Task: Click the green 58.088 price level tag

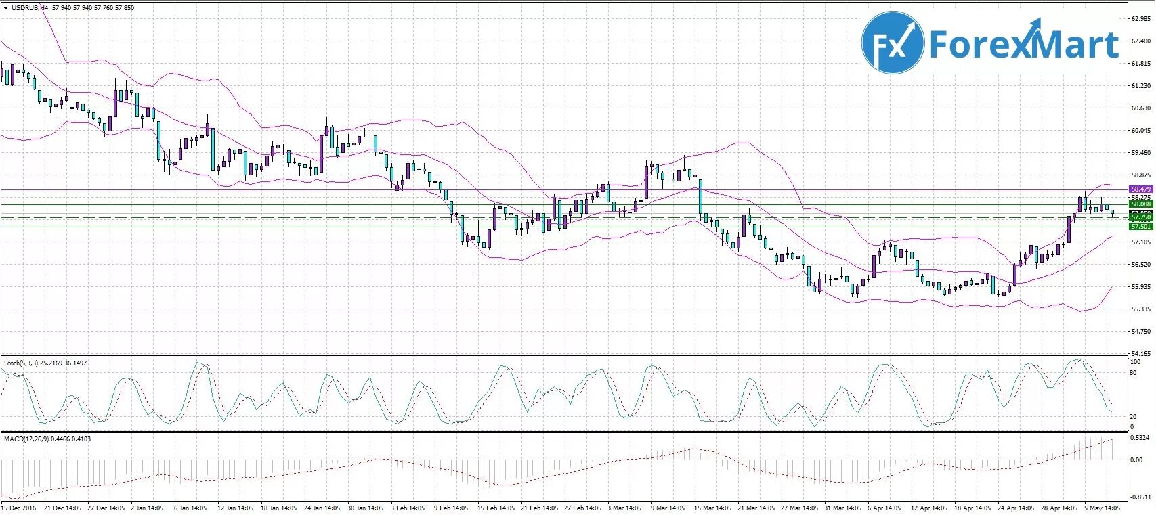Action: click(1140, 204)
